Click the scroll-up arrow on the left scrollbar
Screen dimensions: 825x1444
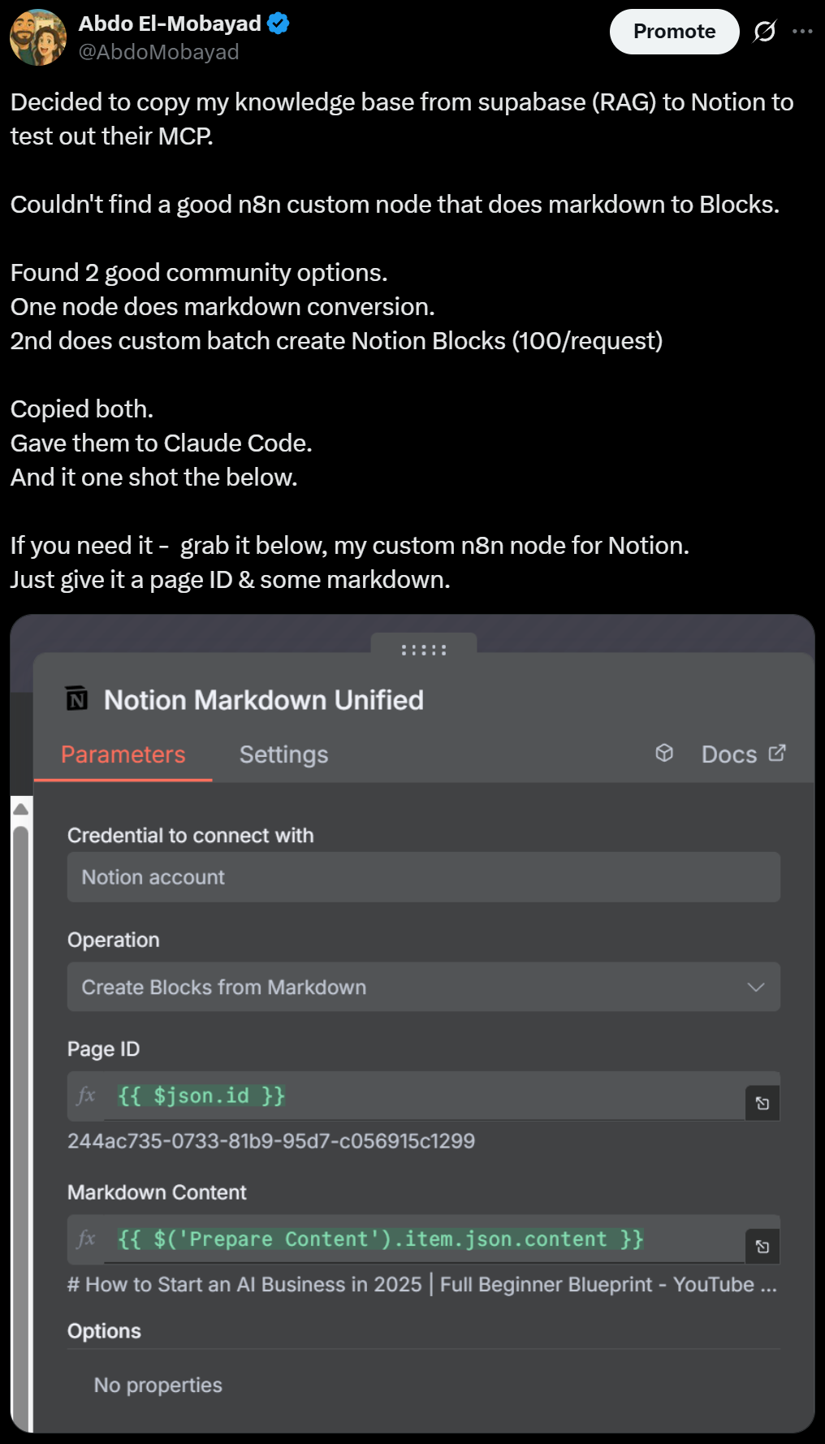click(x=19, y=807)
